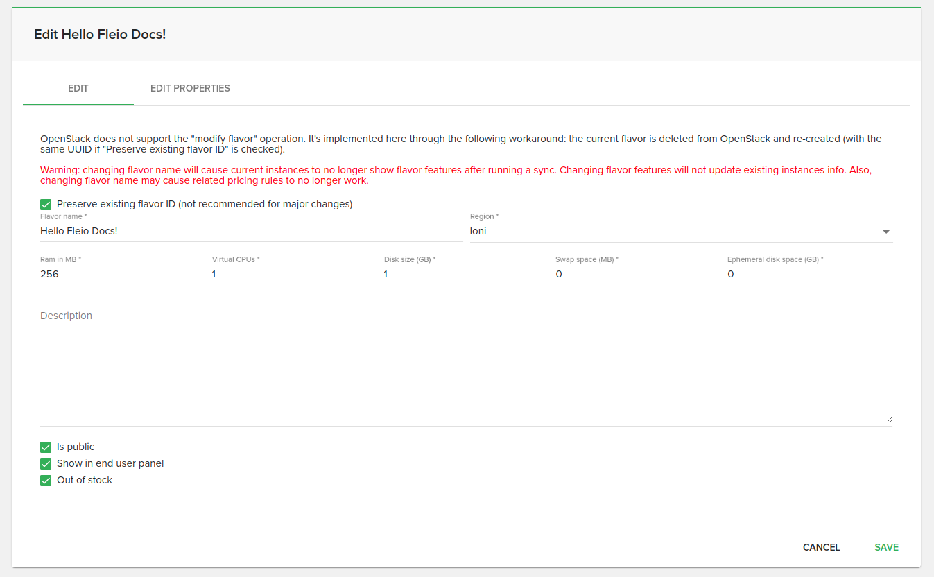Focus the Flavor name text field

click(250, 232)
